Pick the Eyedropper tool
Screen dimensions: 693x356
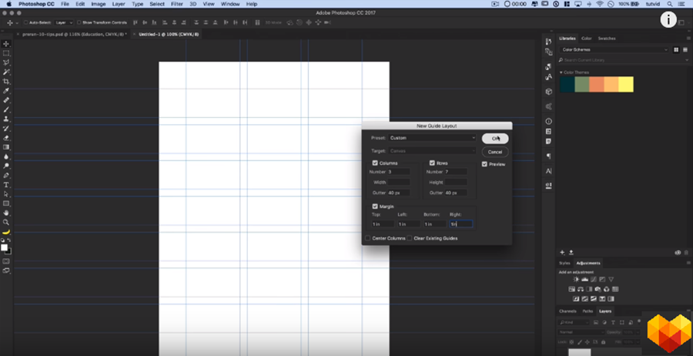(x=6, y=91)
